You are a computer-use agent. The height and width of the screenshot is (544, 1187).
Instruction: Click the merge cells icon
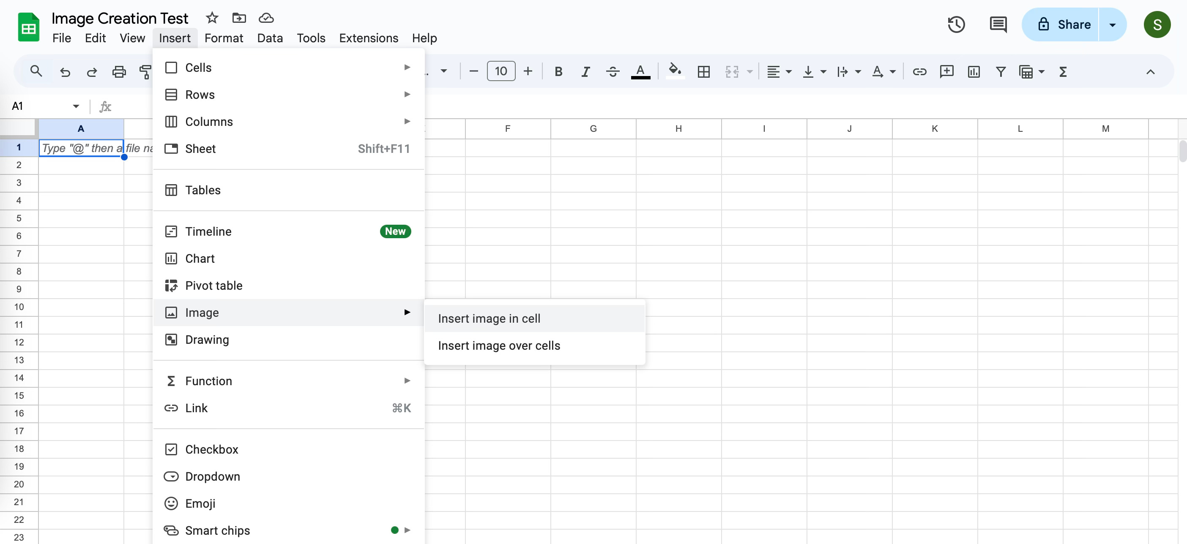732,72
